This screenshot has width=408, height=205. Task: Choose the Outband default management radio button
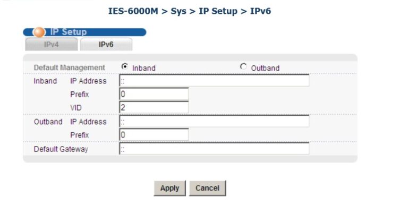243,66
